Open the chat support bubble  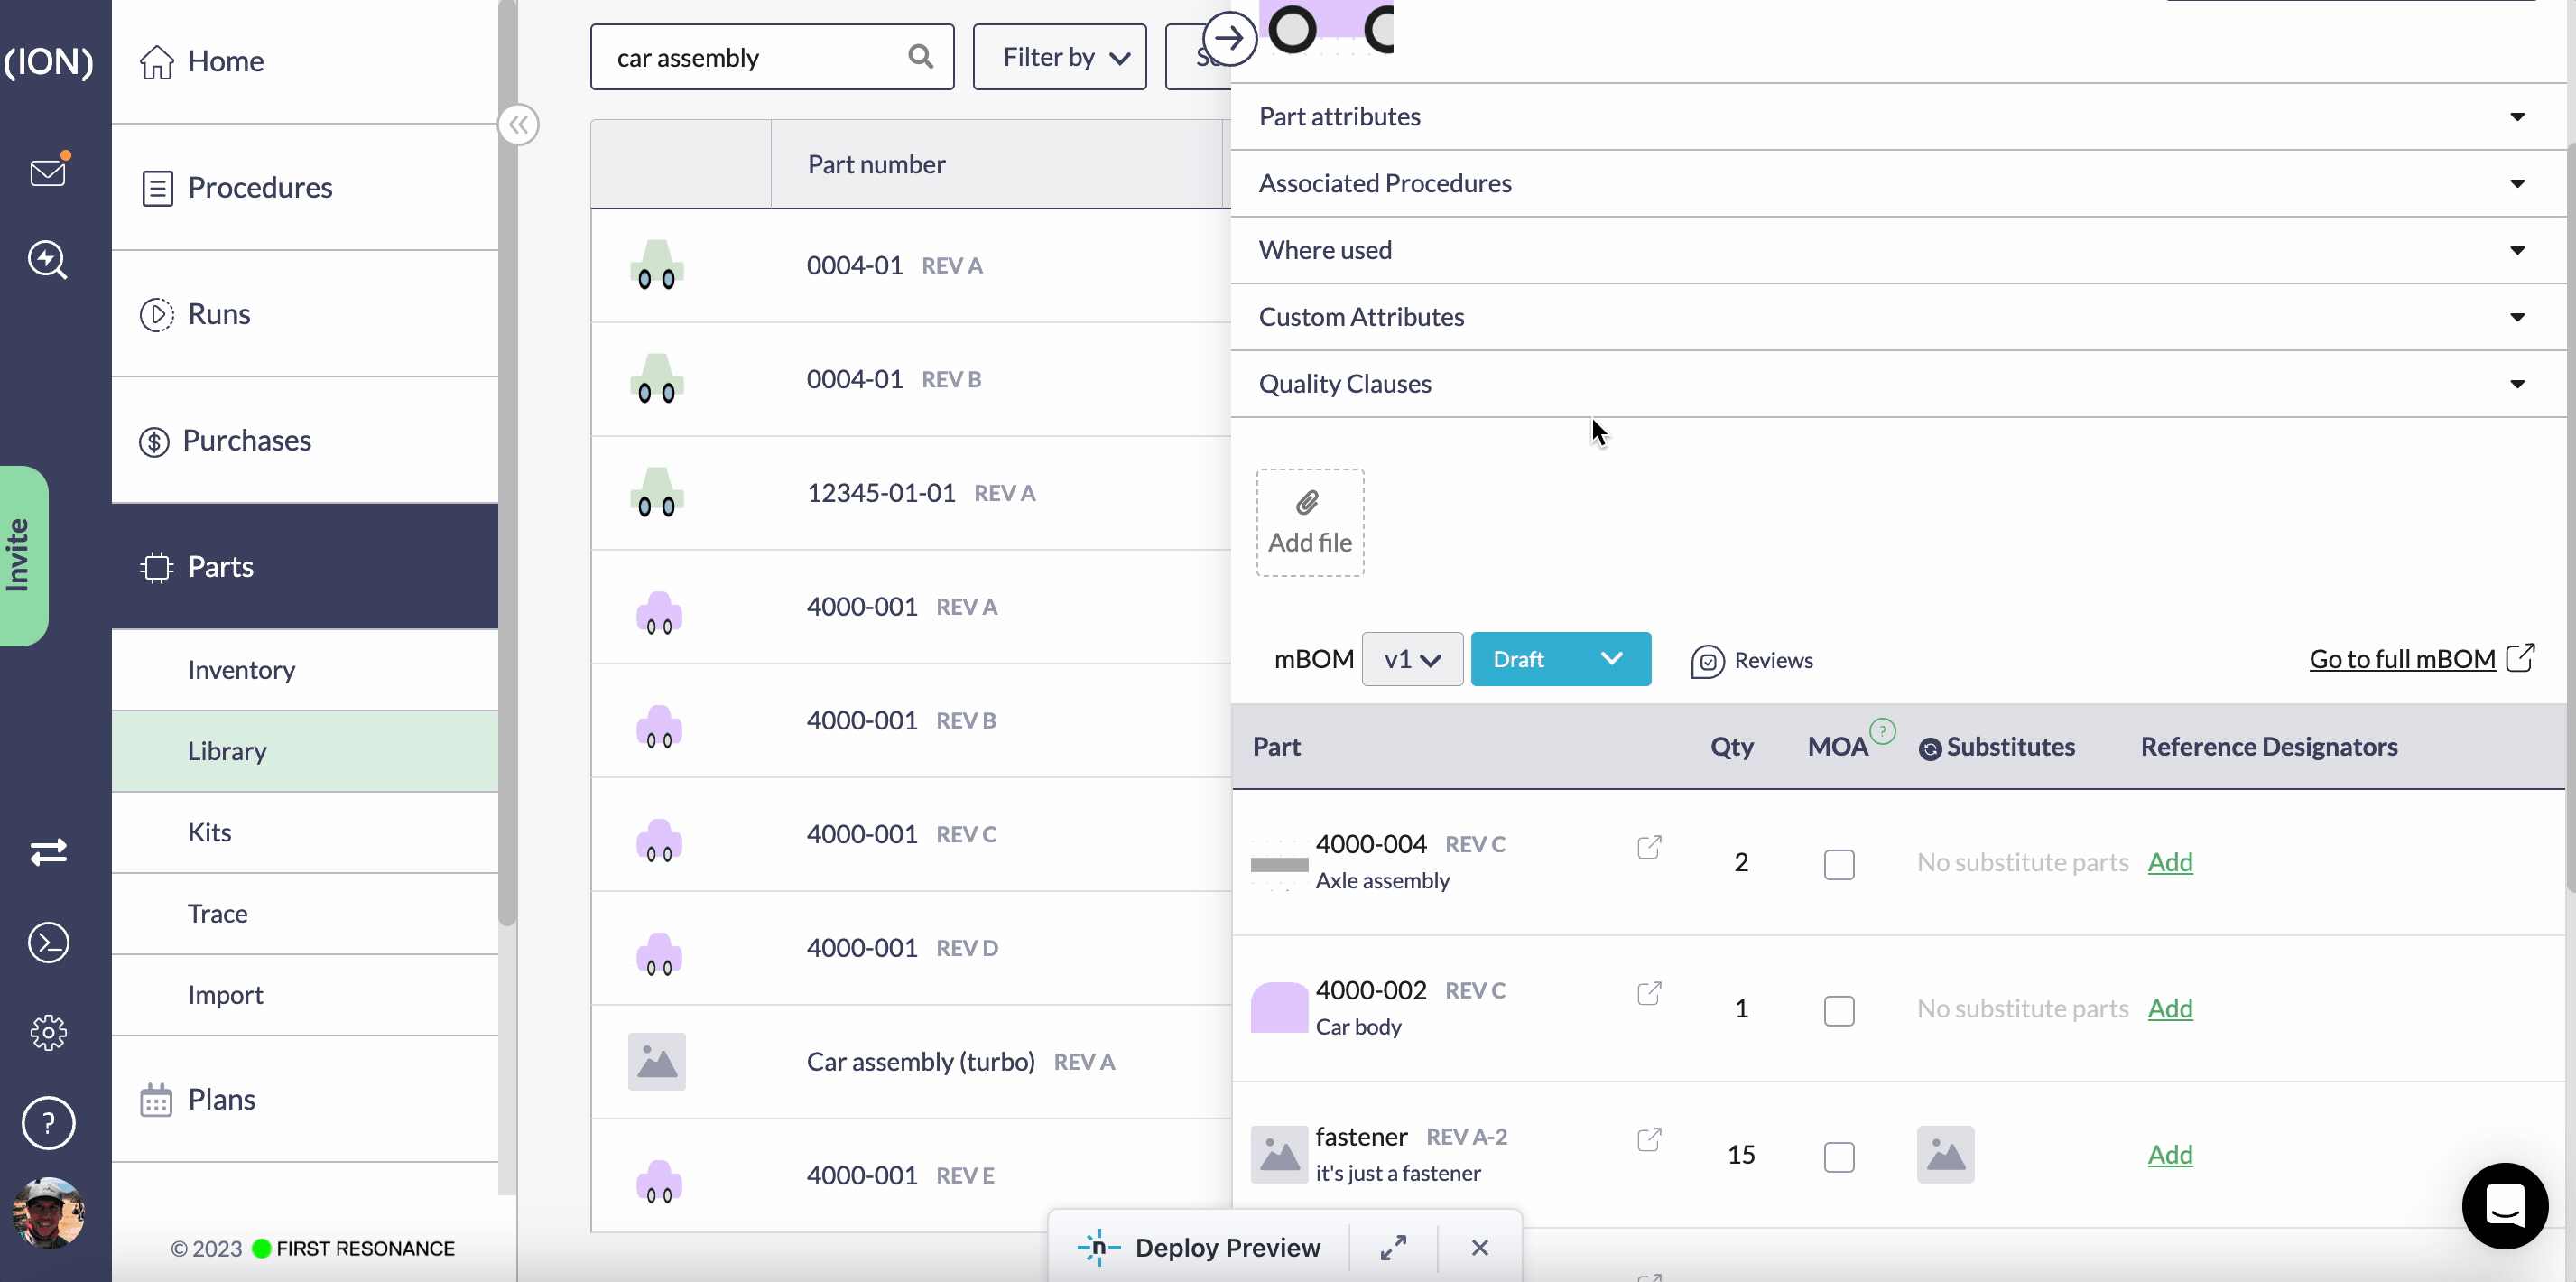[2503, 1205]
